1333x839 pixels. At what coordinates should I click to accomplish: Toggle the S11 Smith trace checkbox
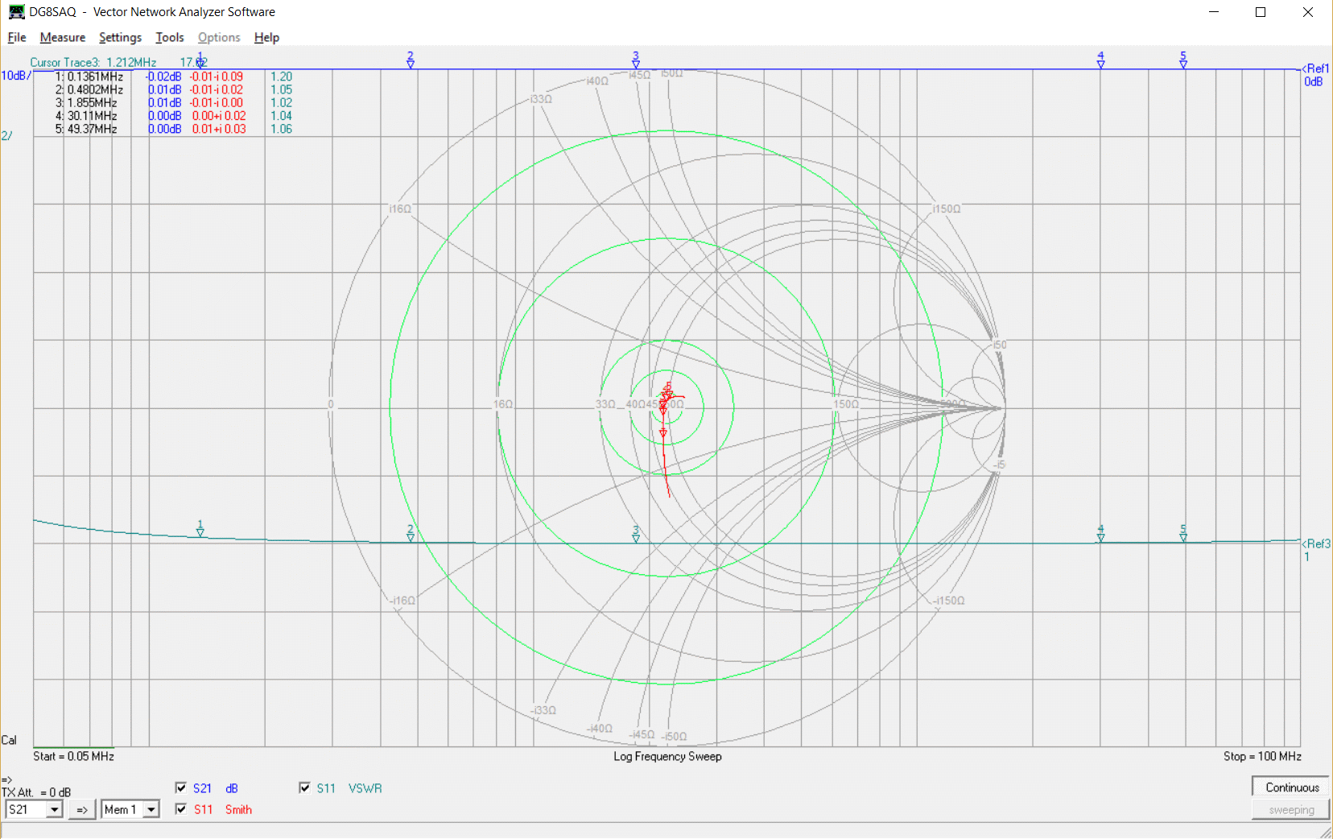pos(181,809)
